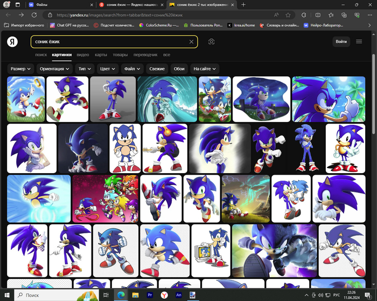
Task: Launch Adobe Animate from the taskbar
Action: (179, 295)
